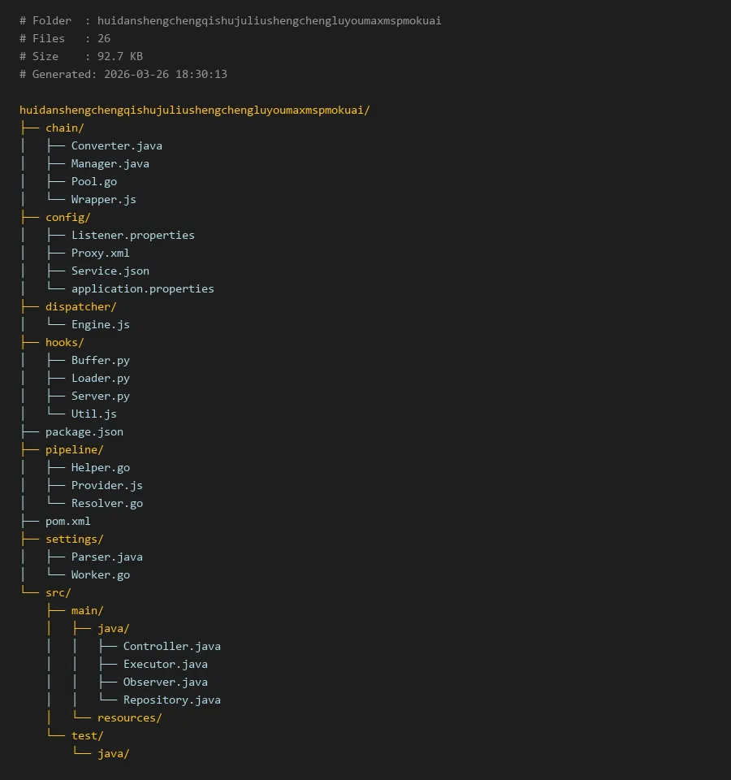Select Resolver.go in the pipeline folder
This screenshot has height=780, width=731.
(106, 503)
